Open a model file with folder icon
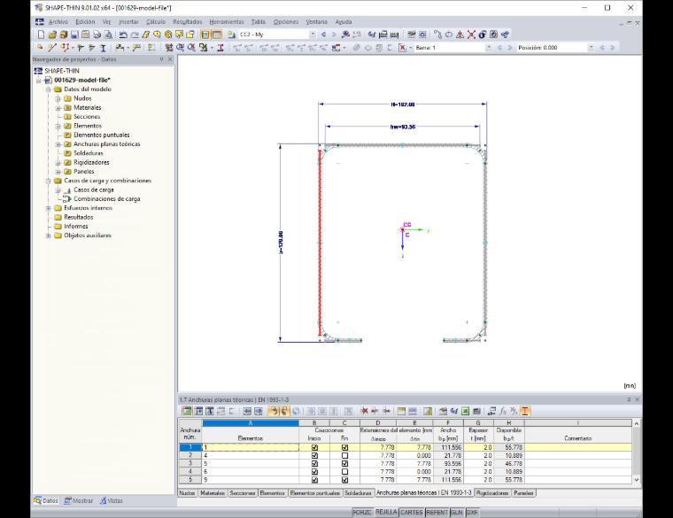This screenshot has height=518, width=673. click(52, 35)
